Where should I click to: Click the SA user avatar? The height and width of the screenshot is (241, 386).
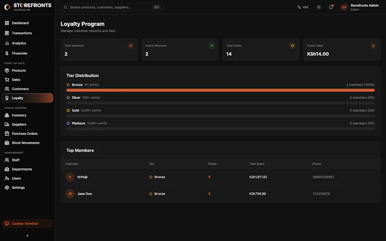coord(344,7)
